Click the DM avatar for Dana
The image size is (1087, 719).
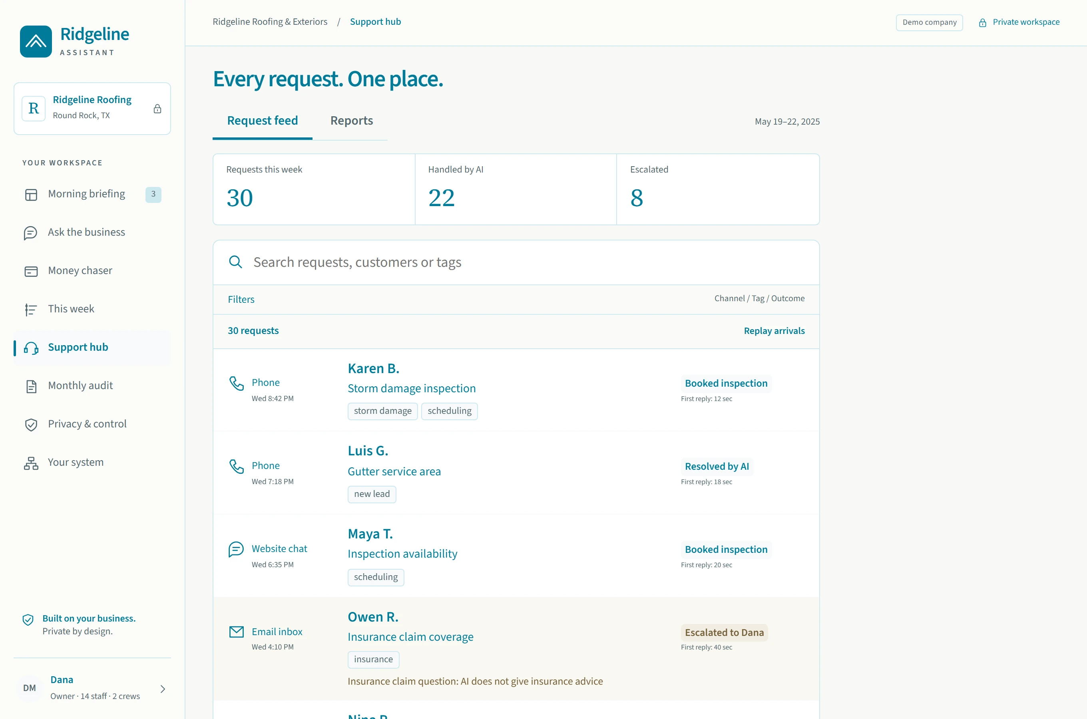pos(29,688)
